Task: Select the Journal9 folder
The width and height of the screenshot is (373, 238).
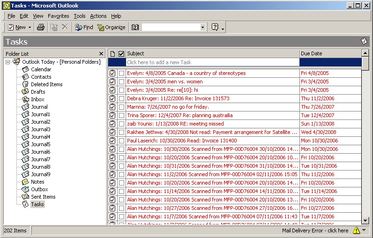Action: pos(41,174)
